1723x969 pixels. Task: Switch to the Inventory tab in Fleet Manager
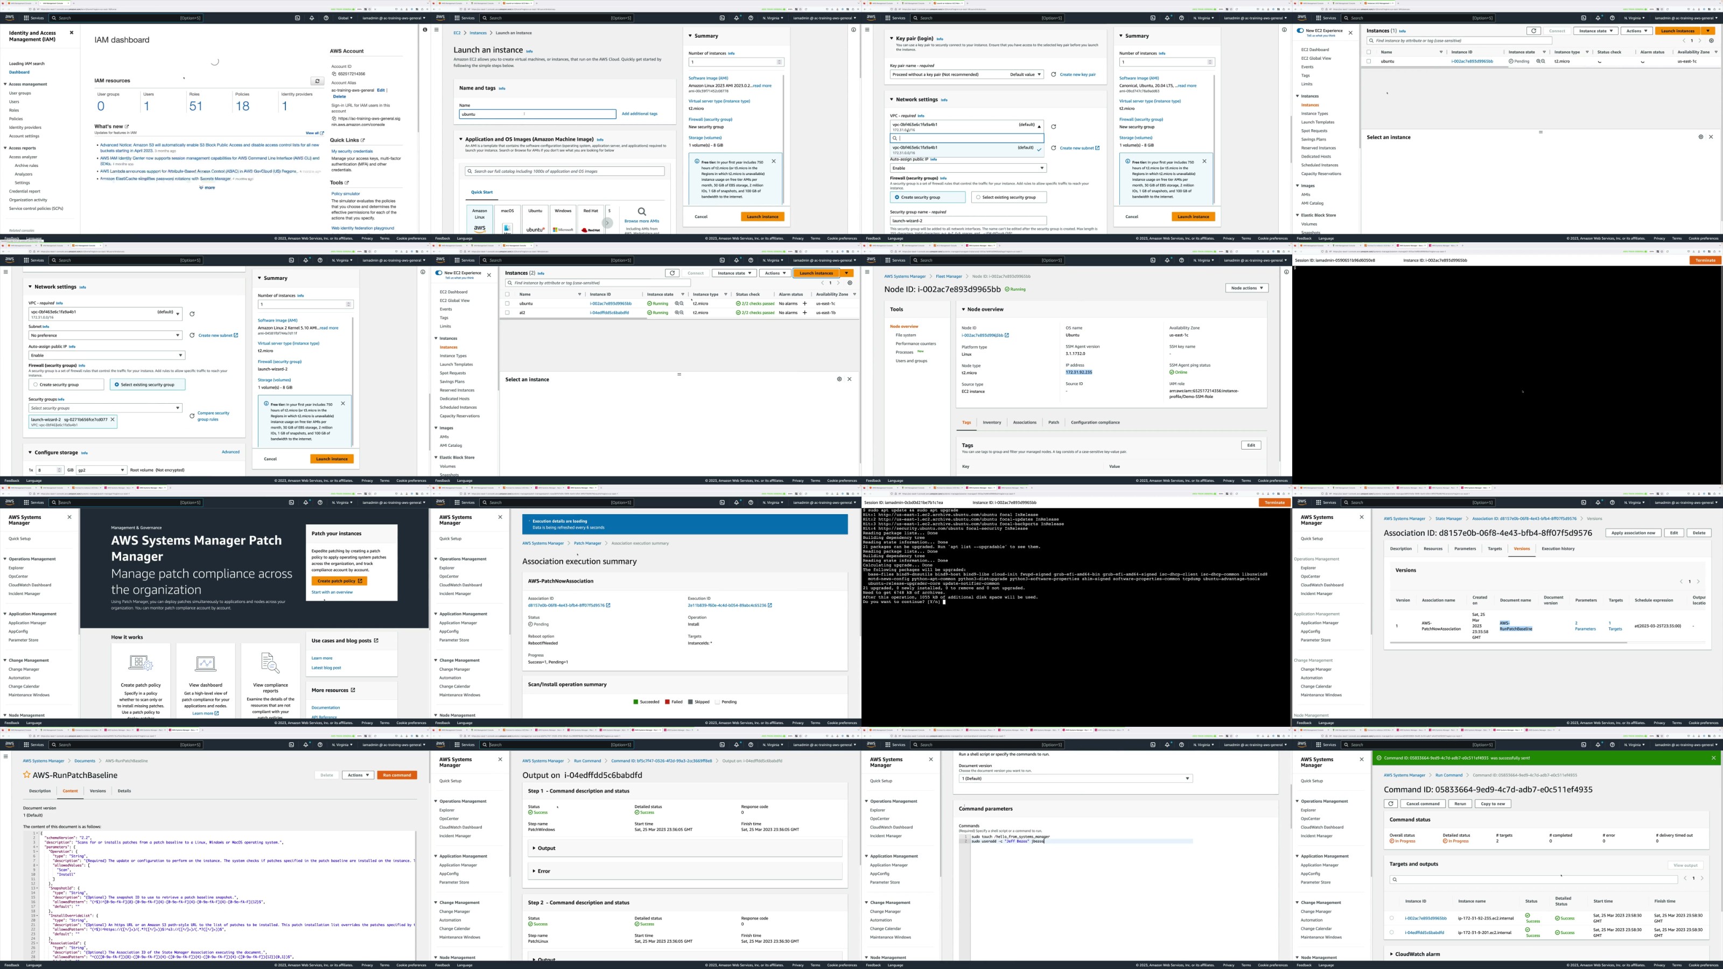(991, 423)
